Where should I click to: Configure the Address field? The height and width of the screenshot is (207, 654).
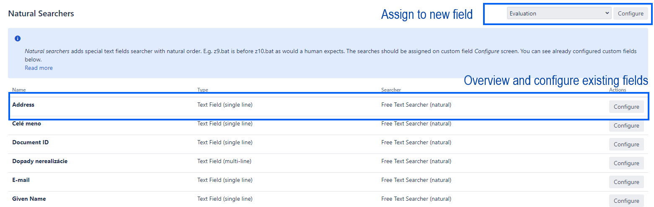click(x=626, y=107)
